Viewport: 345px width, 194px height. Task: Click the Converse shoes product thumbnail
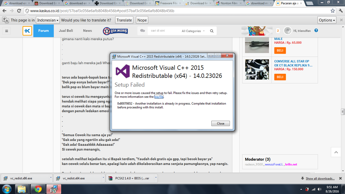[x=257, y=69]
